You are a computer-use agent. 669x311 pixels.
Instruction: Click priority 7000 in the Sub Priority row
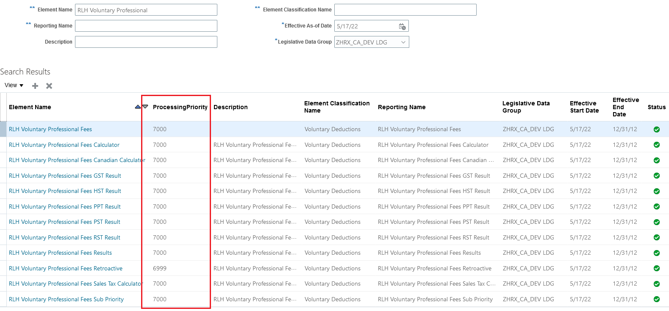coord(160,299)
